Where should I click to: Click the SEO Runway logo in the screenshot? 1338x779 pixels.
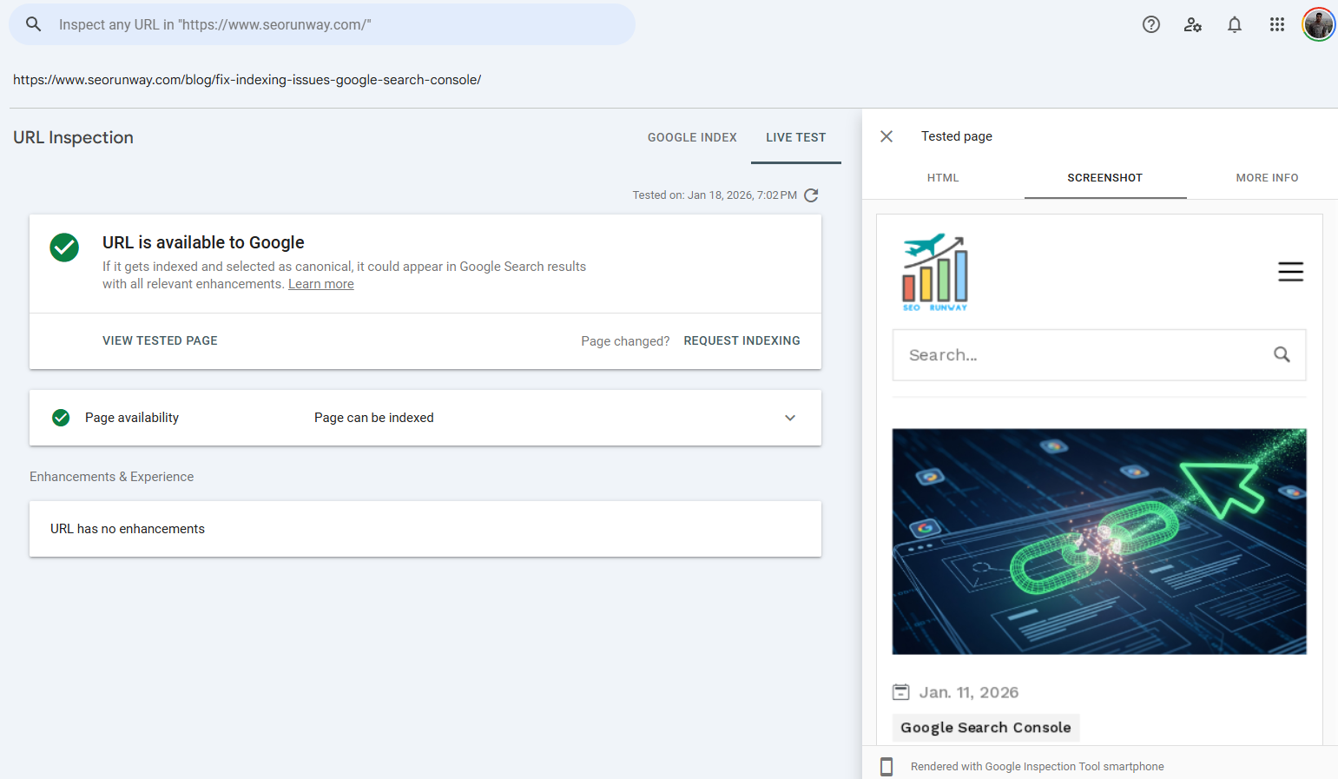[935, 271]
